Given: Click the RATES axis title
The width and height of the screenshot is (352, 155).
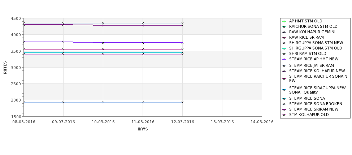Looking at the screenshot, I should pyautogui.click(x=5, y=68).
